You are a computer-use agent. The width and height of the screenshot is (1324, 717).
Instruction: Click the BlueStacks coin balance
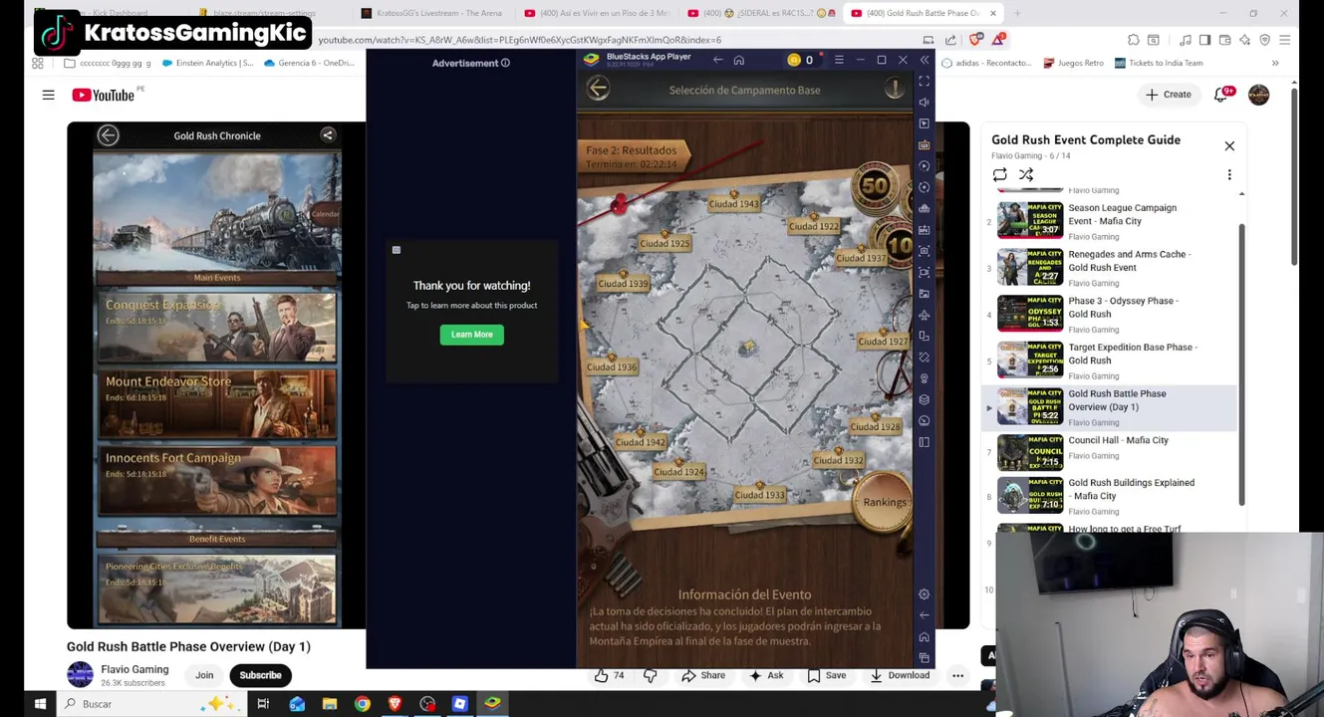coord(801,61)
